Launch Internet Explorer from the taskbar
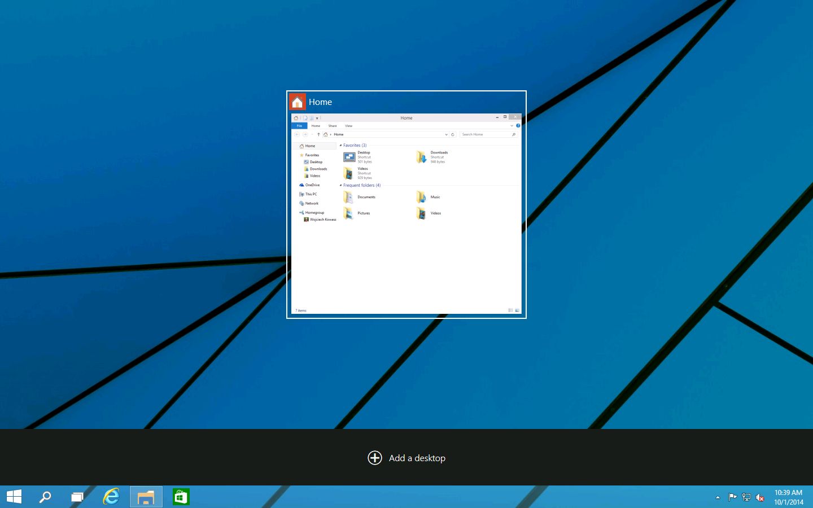 point(111,497)
